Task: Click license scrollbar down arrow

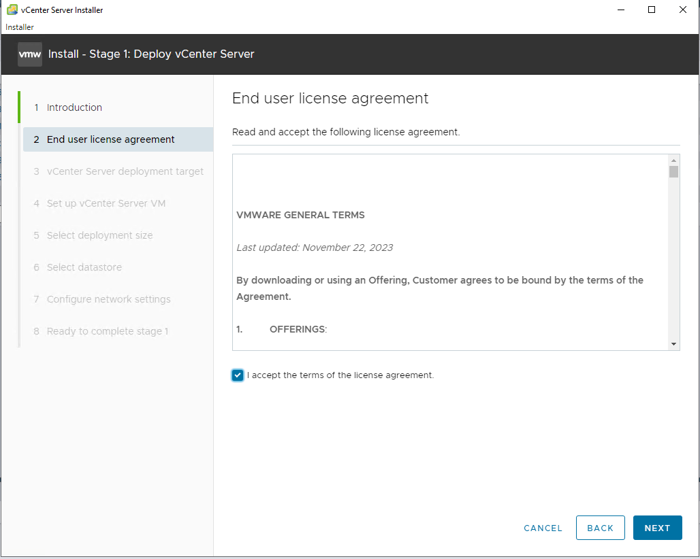Action: (673, 344)
